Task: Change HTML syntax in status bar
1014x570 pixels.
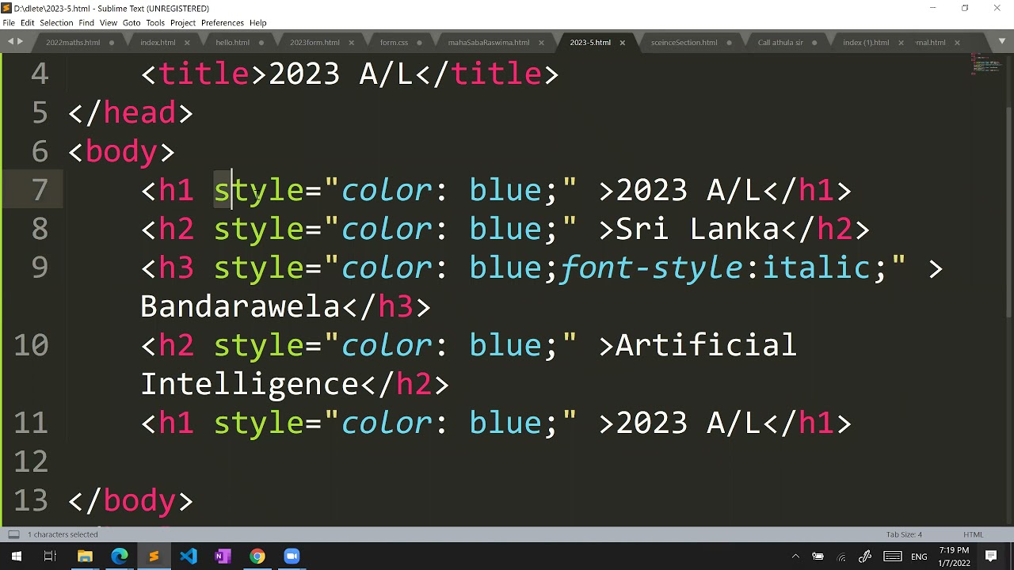Action: pos(973,534)
